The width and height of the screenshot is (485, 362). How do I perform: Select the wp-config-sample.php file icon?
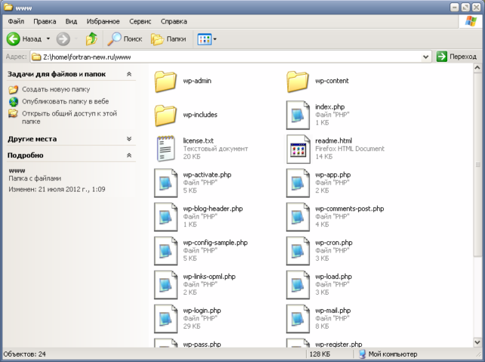[166, 251]
